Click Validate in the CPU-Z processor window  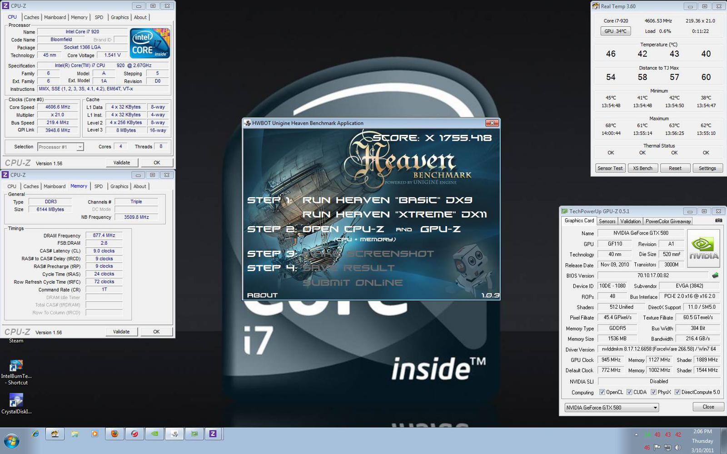(x=121, y=163)
